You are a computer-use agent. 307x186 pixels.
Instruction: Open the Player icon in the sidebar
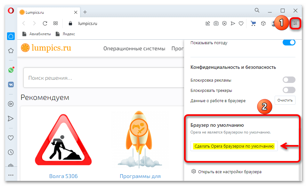pyautogui.click(x=11, y=104)
